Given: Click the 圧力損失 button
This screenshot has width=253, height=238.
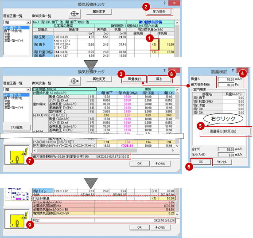Looking at the screenshot, I should coord(159,12).
